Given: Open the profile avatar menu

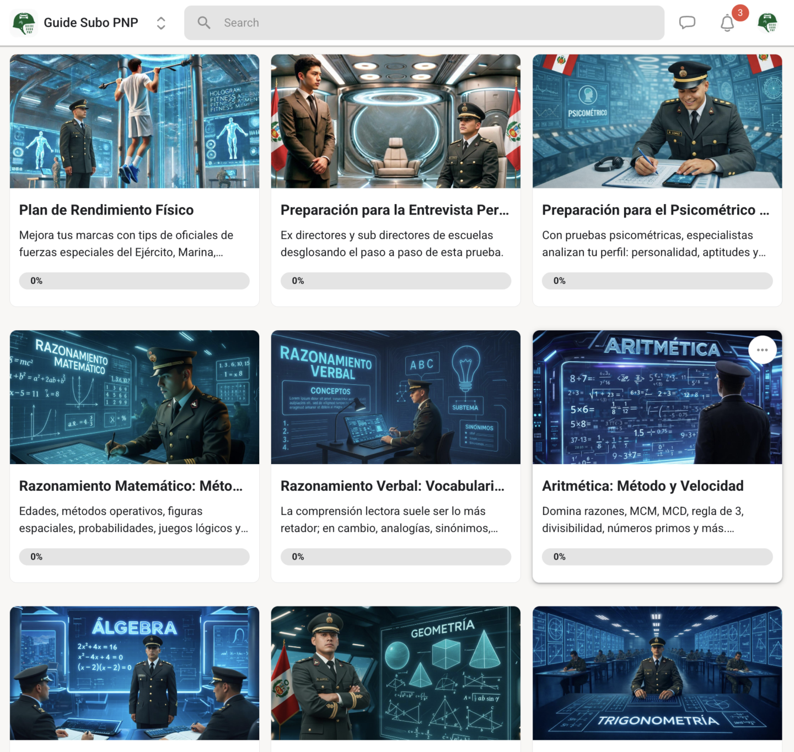Looking at the screenshot, I should click(768, 23).
